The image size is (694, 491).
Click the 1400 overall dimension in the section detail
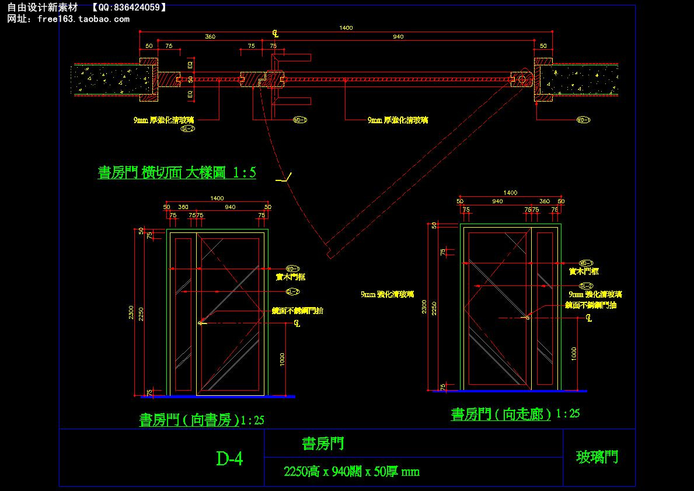[x=346, y=27]
